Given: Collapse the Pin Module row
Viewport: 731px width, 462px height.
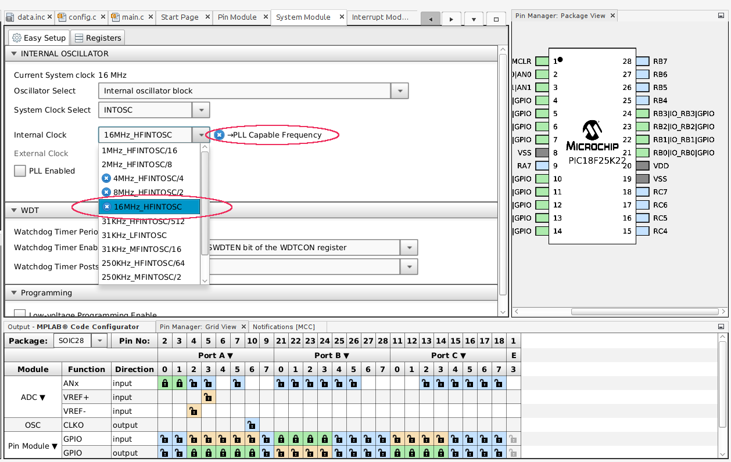Looking at the screenshot, I should pyautogui.click(x=55, y=446).
